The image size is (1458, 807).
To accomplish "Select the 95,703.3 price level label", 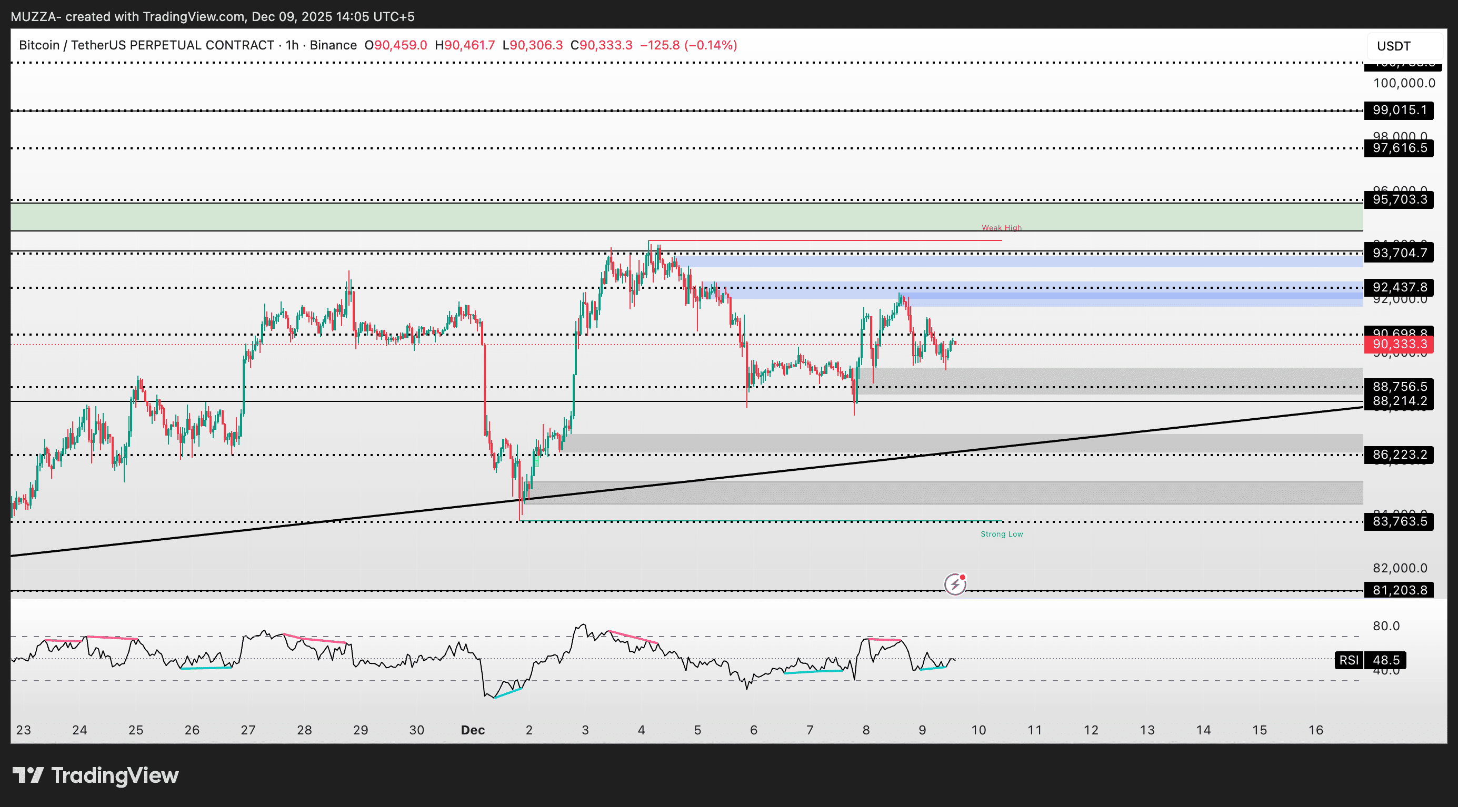I will pos(1399,199).
